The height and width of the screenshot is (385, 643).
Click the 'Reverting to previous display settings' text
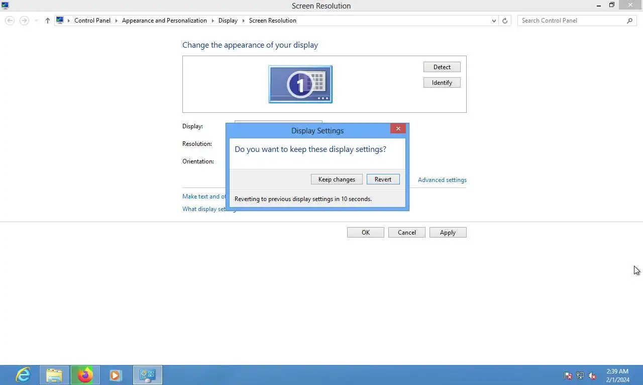[x=303, y=199]
